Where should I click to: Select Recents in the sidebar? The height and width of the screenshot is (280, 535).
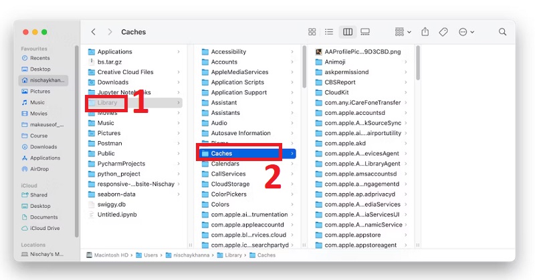pos(39,58)
